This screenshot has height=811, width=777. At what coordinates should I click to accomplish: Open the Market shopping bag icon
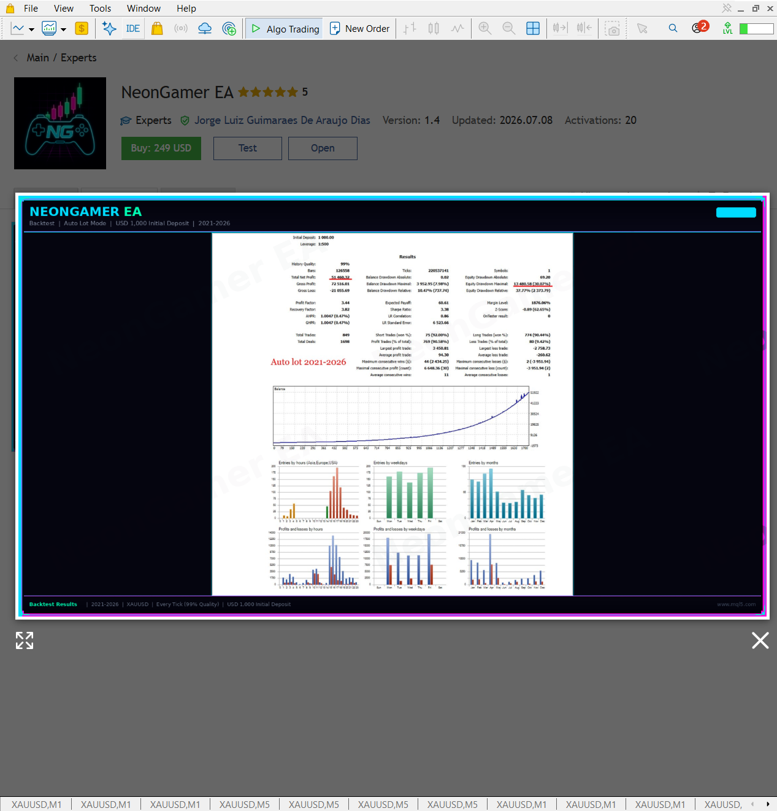157,28
